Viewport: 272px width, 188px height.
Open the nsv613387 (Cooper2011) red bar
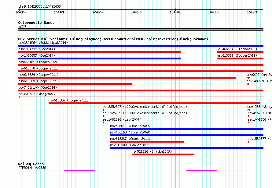[147, 142]
